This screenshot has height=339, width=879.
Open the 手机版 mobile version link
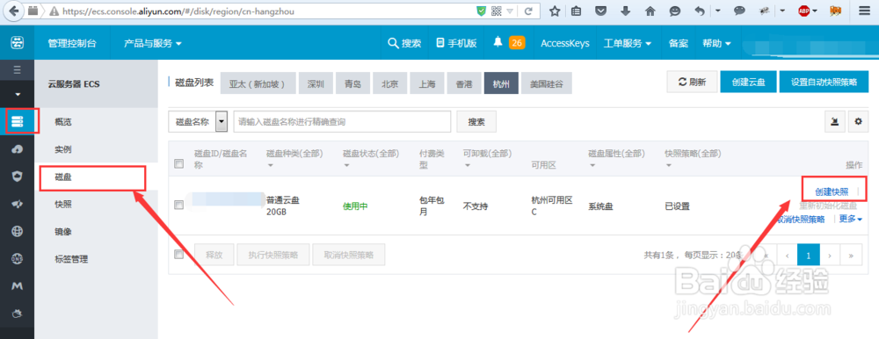pyautogui.click(x=456, y=43)
